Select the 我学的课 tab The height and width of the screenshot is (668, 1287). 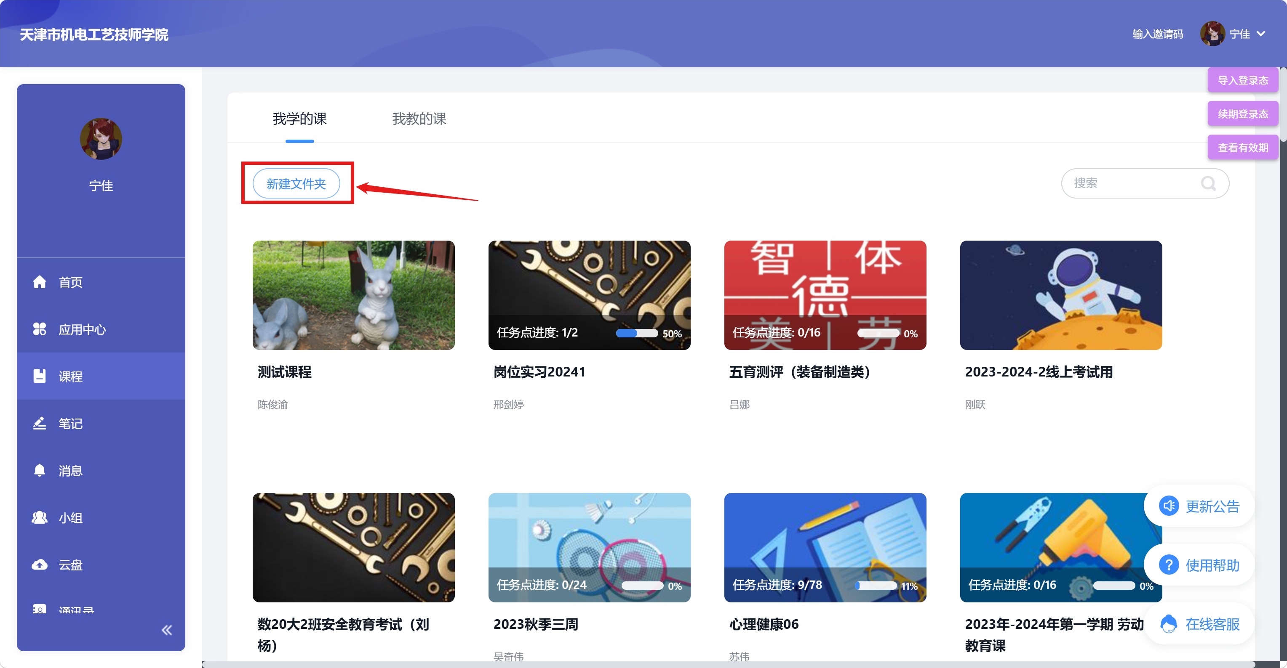coord(299,119)
